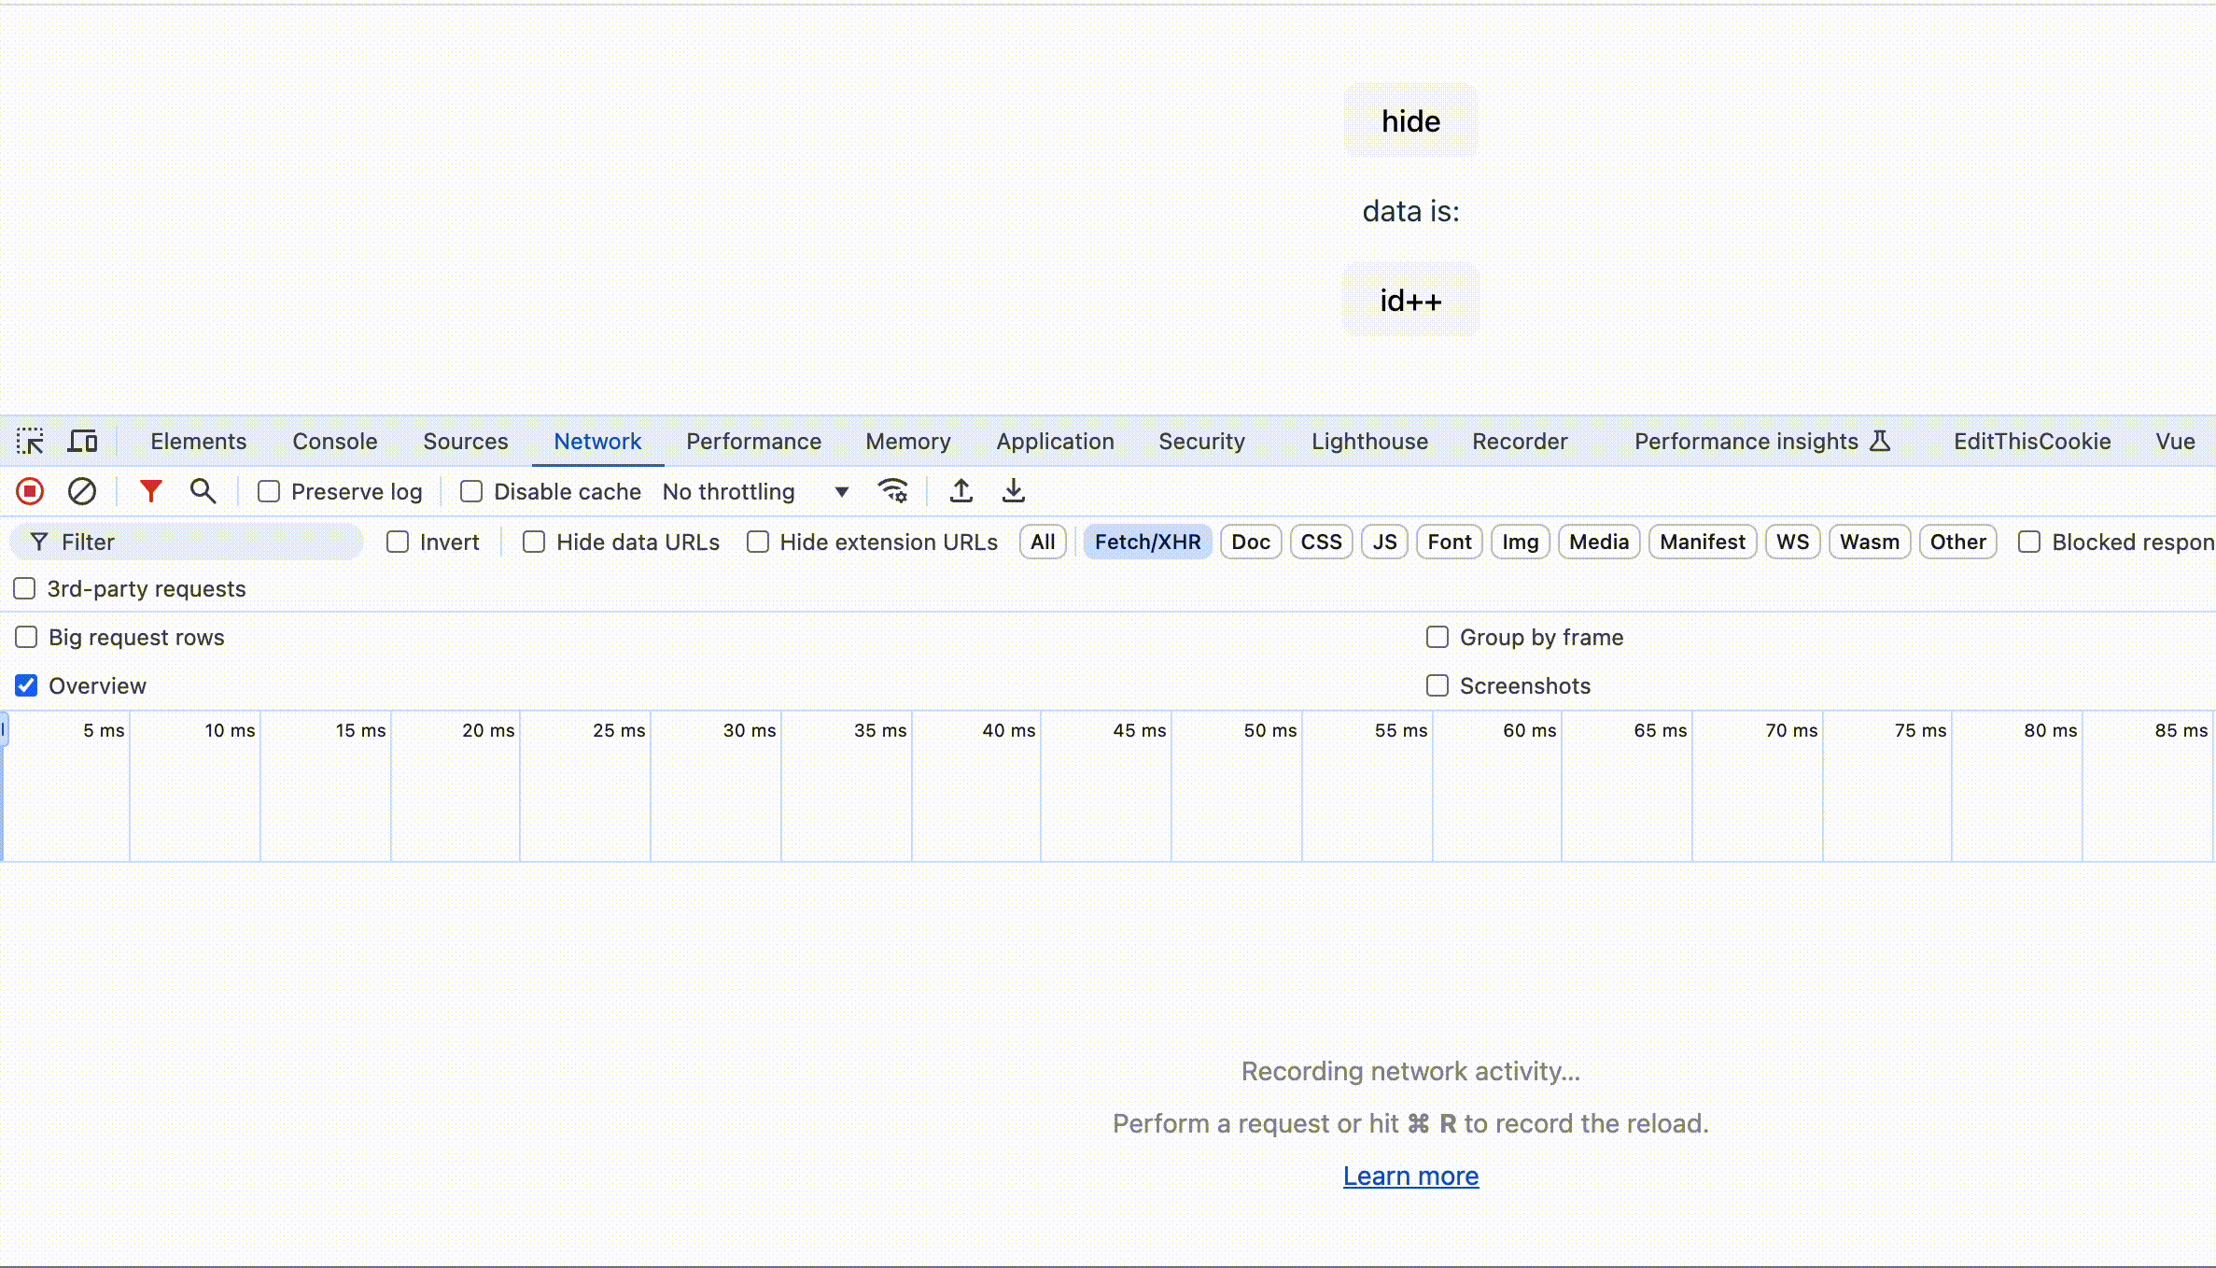Select the All network filter
The height and width of the screenshot is (1268, 2216).
[x=1043, y=542]
